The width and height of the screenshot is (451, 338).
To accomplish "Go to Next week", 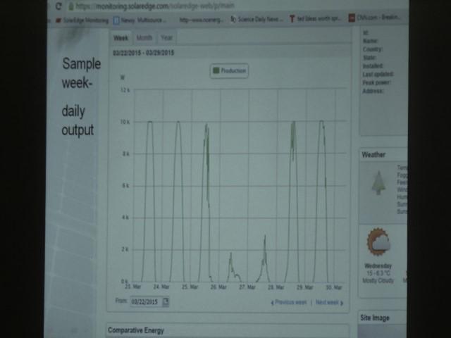I will (328, 302).
